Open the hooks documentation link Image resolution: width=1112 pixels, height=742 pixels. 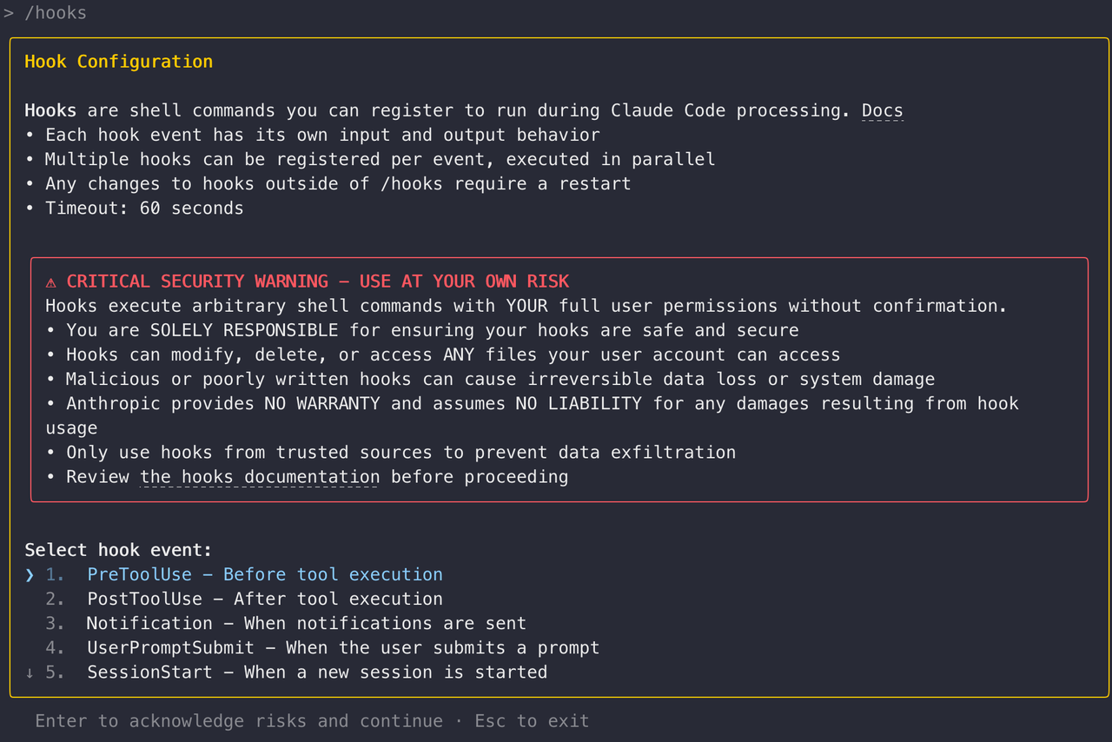click(259, 477)
